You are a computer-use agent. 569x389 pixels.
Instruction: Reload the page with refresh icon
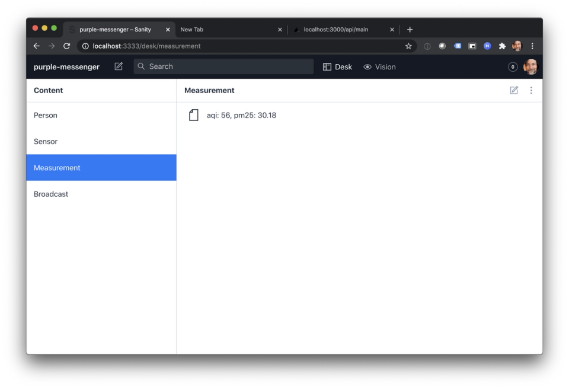click(x=67, y=46)
